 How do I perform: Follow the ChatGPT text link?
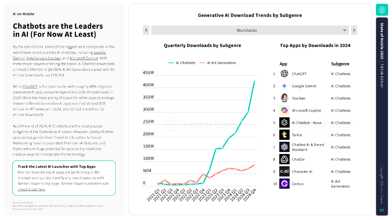pos(30,86)
